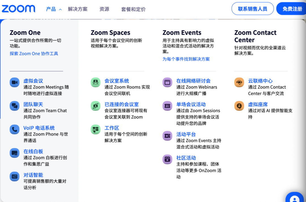Image resolution: width=306 pixels, height=202 pixels.
Task: Click the 活动平台 ticket icon
Action: pyautogui.click(x=167, y=136)
